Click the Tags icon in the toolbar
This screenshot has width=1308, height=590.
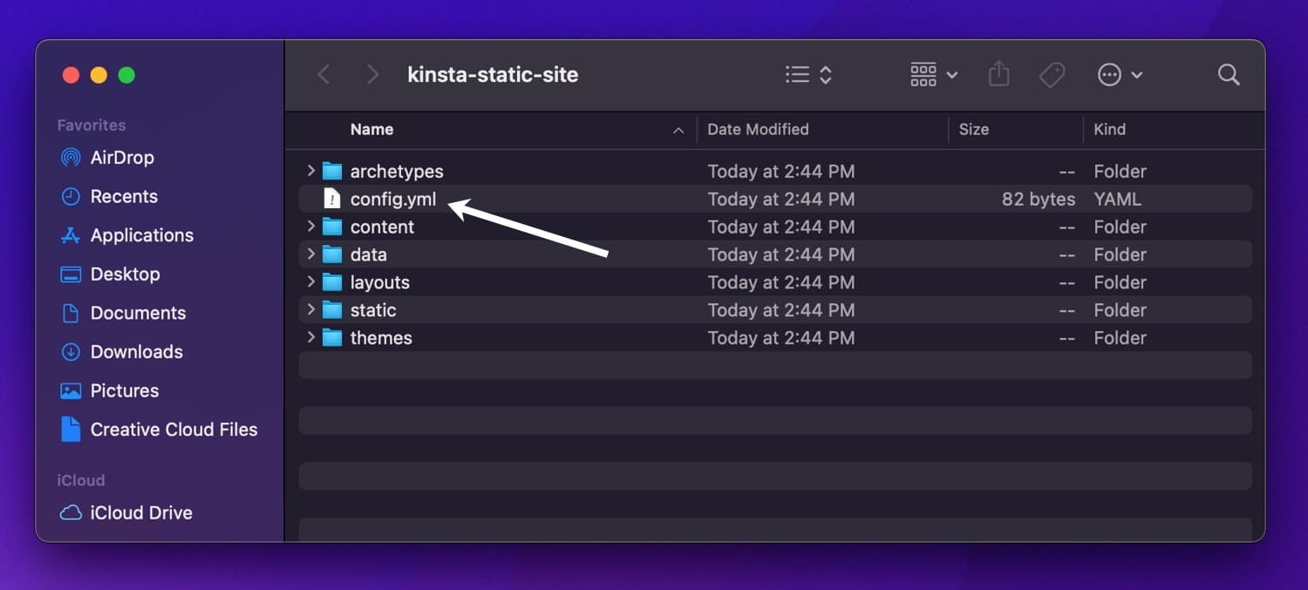[1052, 74]
